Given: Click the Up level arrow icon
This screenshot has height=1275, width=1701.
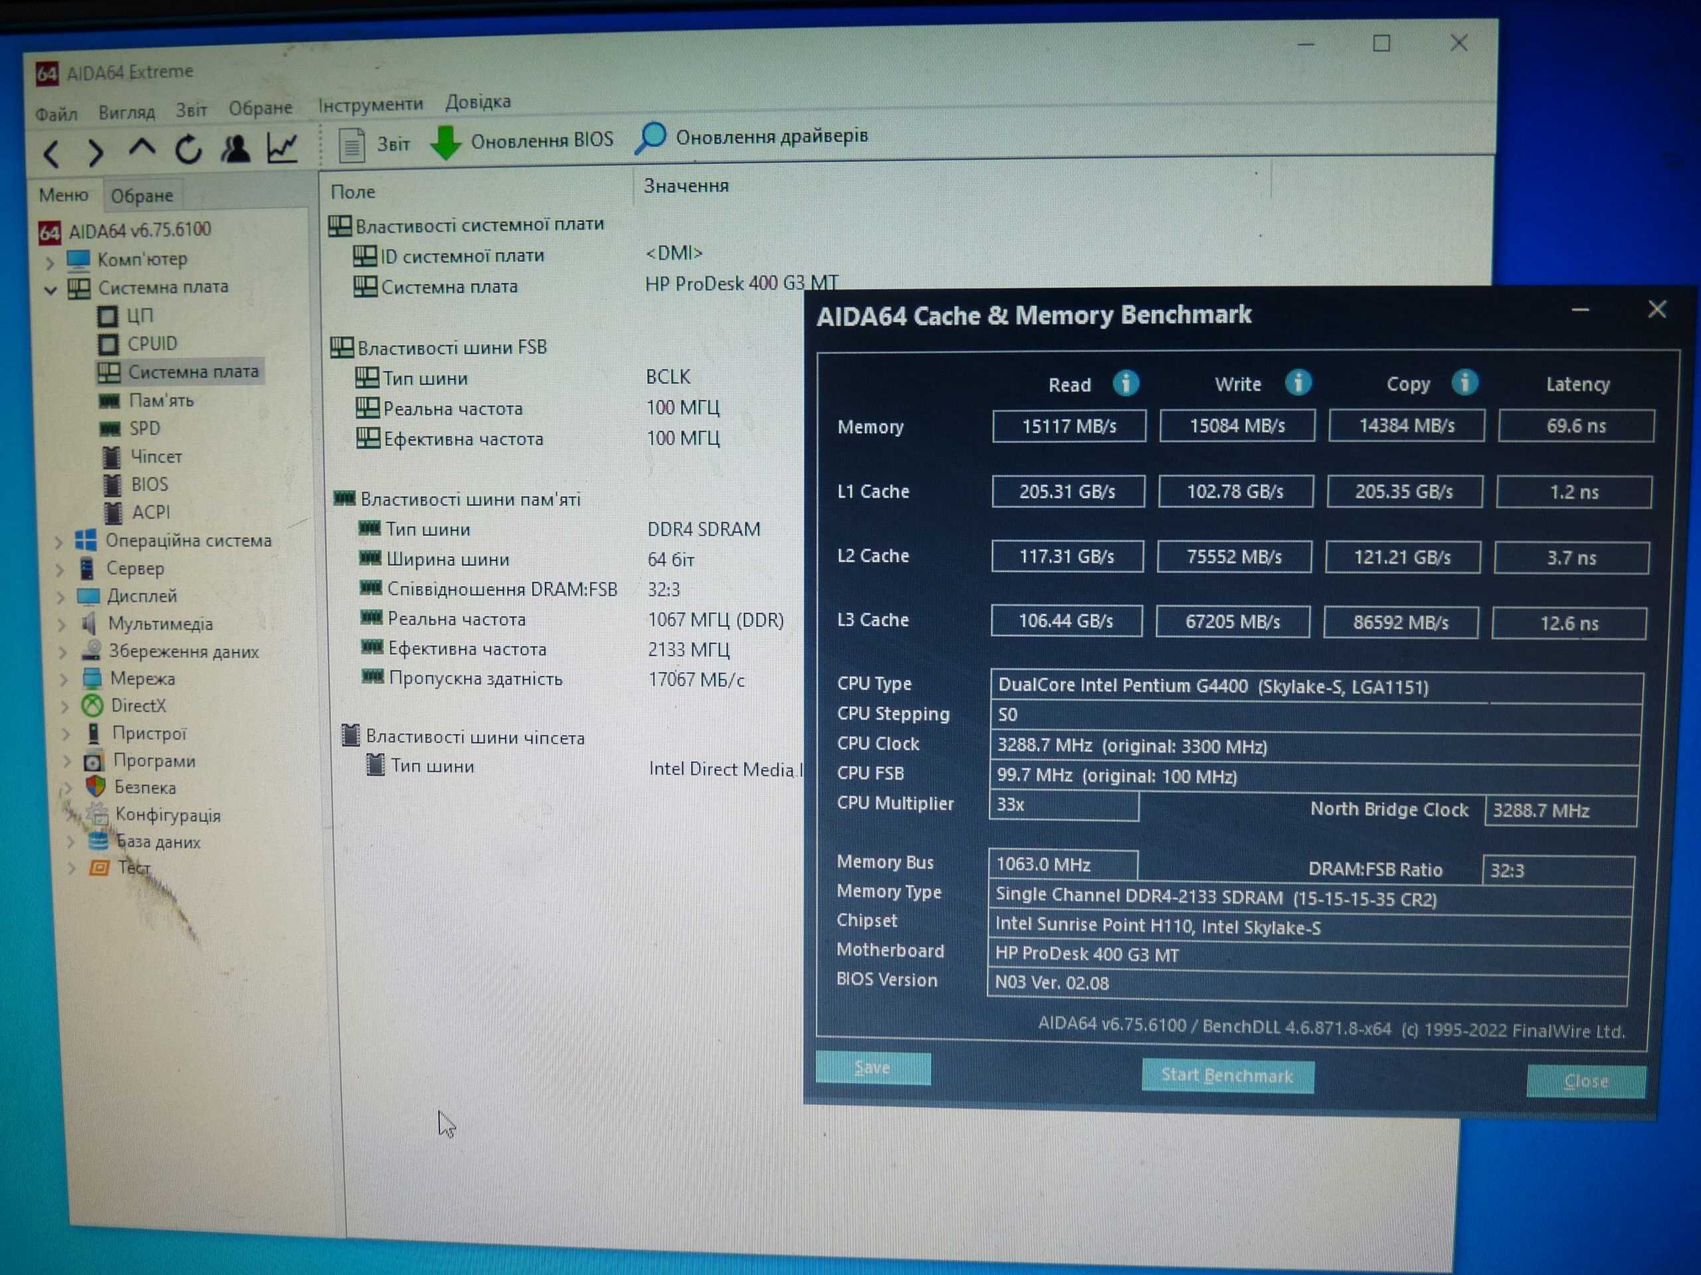Looking at the screenshot, I should 142,147.
